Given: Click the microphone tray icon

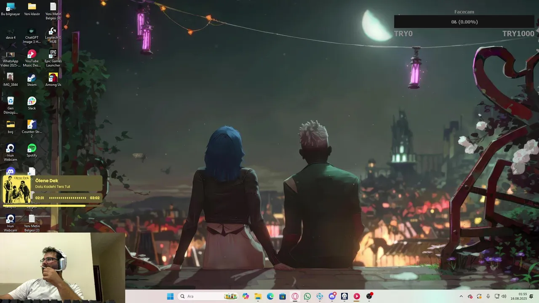Looking at the screenshot, I should pyautogui.click(x=488, y=296).
